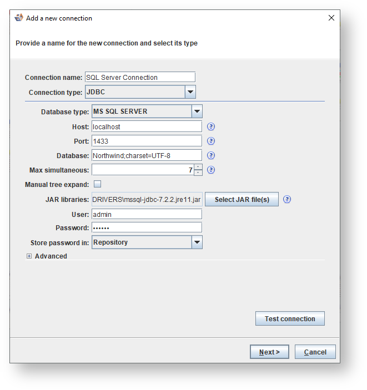
Task: Proceed with the Next button
Action: point(269,352)
